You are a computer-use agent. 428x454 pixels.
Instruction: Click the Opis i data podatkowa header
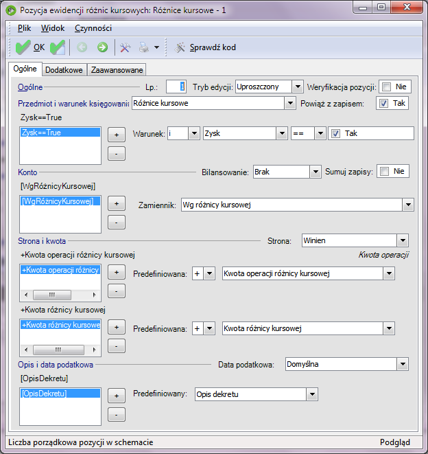pos(56,364)
